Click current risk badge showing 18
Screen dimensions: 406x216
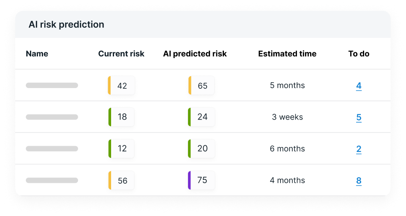tap(122, 117)
